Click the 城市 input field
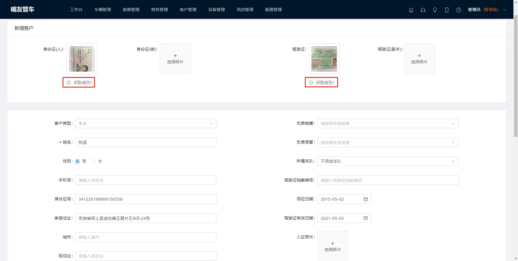Screen dimensions: 518x261 (146, 237)
